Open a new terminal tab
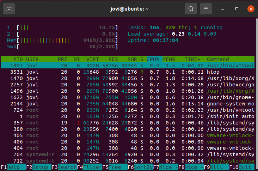This screenshot has height=171, width=258. point(9,9)
